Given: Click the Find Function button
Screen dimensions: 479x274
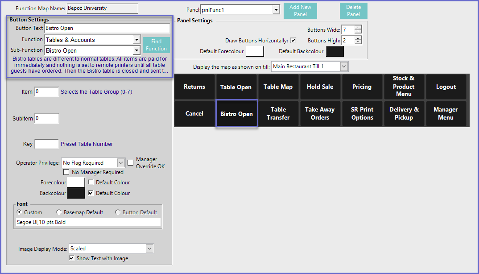Looking at the screenshot, I should click(156, 45).
